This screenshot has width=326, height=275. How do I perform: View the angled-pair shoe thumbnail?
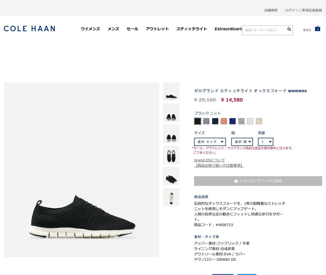(171, 176)
